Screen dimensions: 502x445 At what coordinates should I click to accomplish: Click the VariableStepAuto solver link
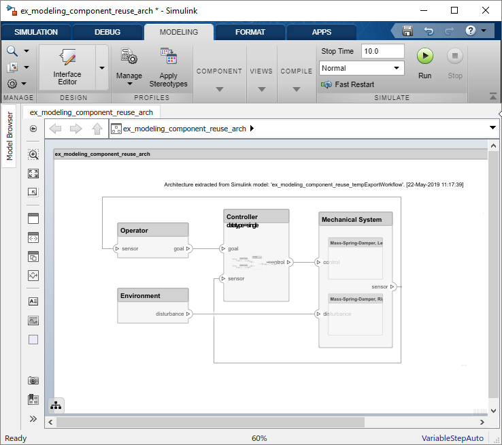pyautogui.click(x=452, y=438)
